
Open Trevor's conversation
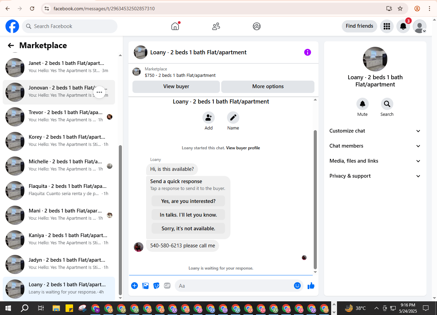59,117
